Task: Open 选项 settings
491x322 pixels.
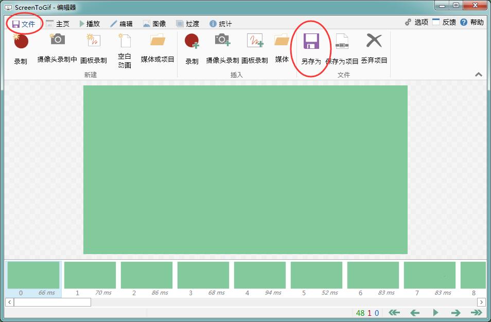Action: tap(416, 22)
